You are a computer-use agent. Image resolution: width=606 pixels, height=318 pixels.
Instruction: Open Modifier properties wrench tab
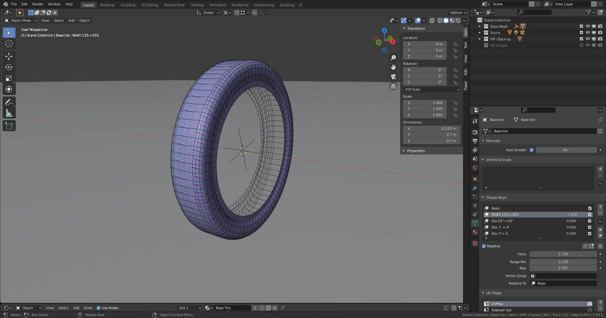click(475, 188)
